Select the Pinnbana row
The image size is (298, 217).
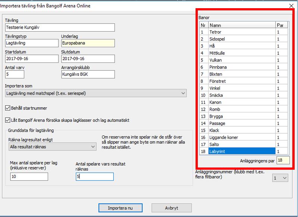(x=244, y=67)
